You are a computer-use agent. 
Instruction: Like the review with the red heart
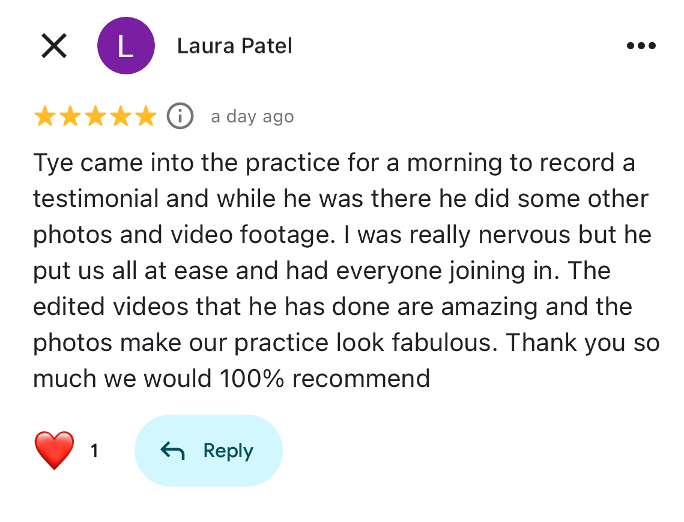click(x=55, y=451)
